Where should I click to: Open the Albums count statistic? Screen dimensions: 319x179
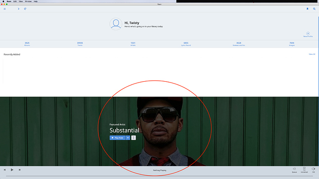(27, 44)
